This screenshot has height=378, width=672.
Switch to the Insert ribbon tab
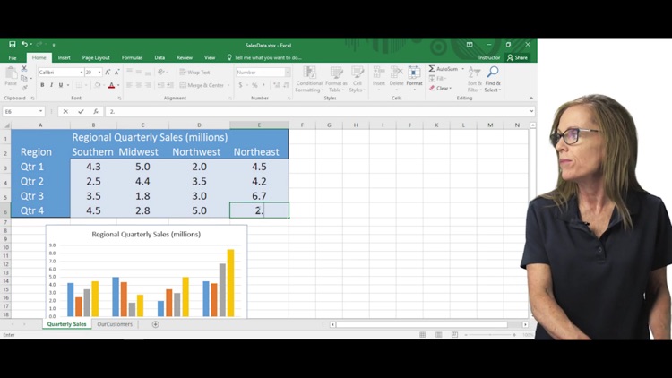click(x=64, y=57)
